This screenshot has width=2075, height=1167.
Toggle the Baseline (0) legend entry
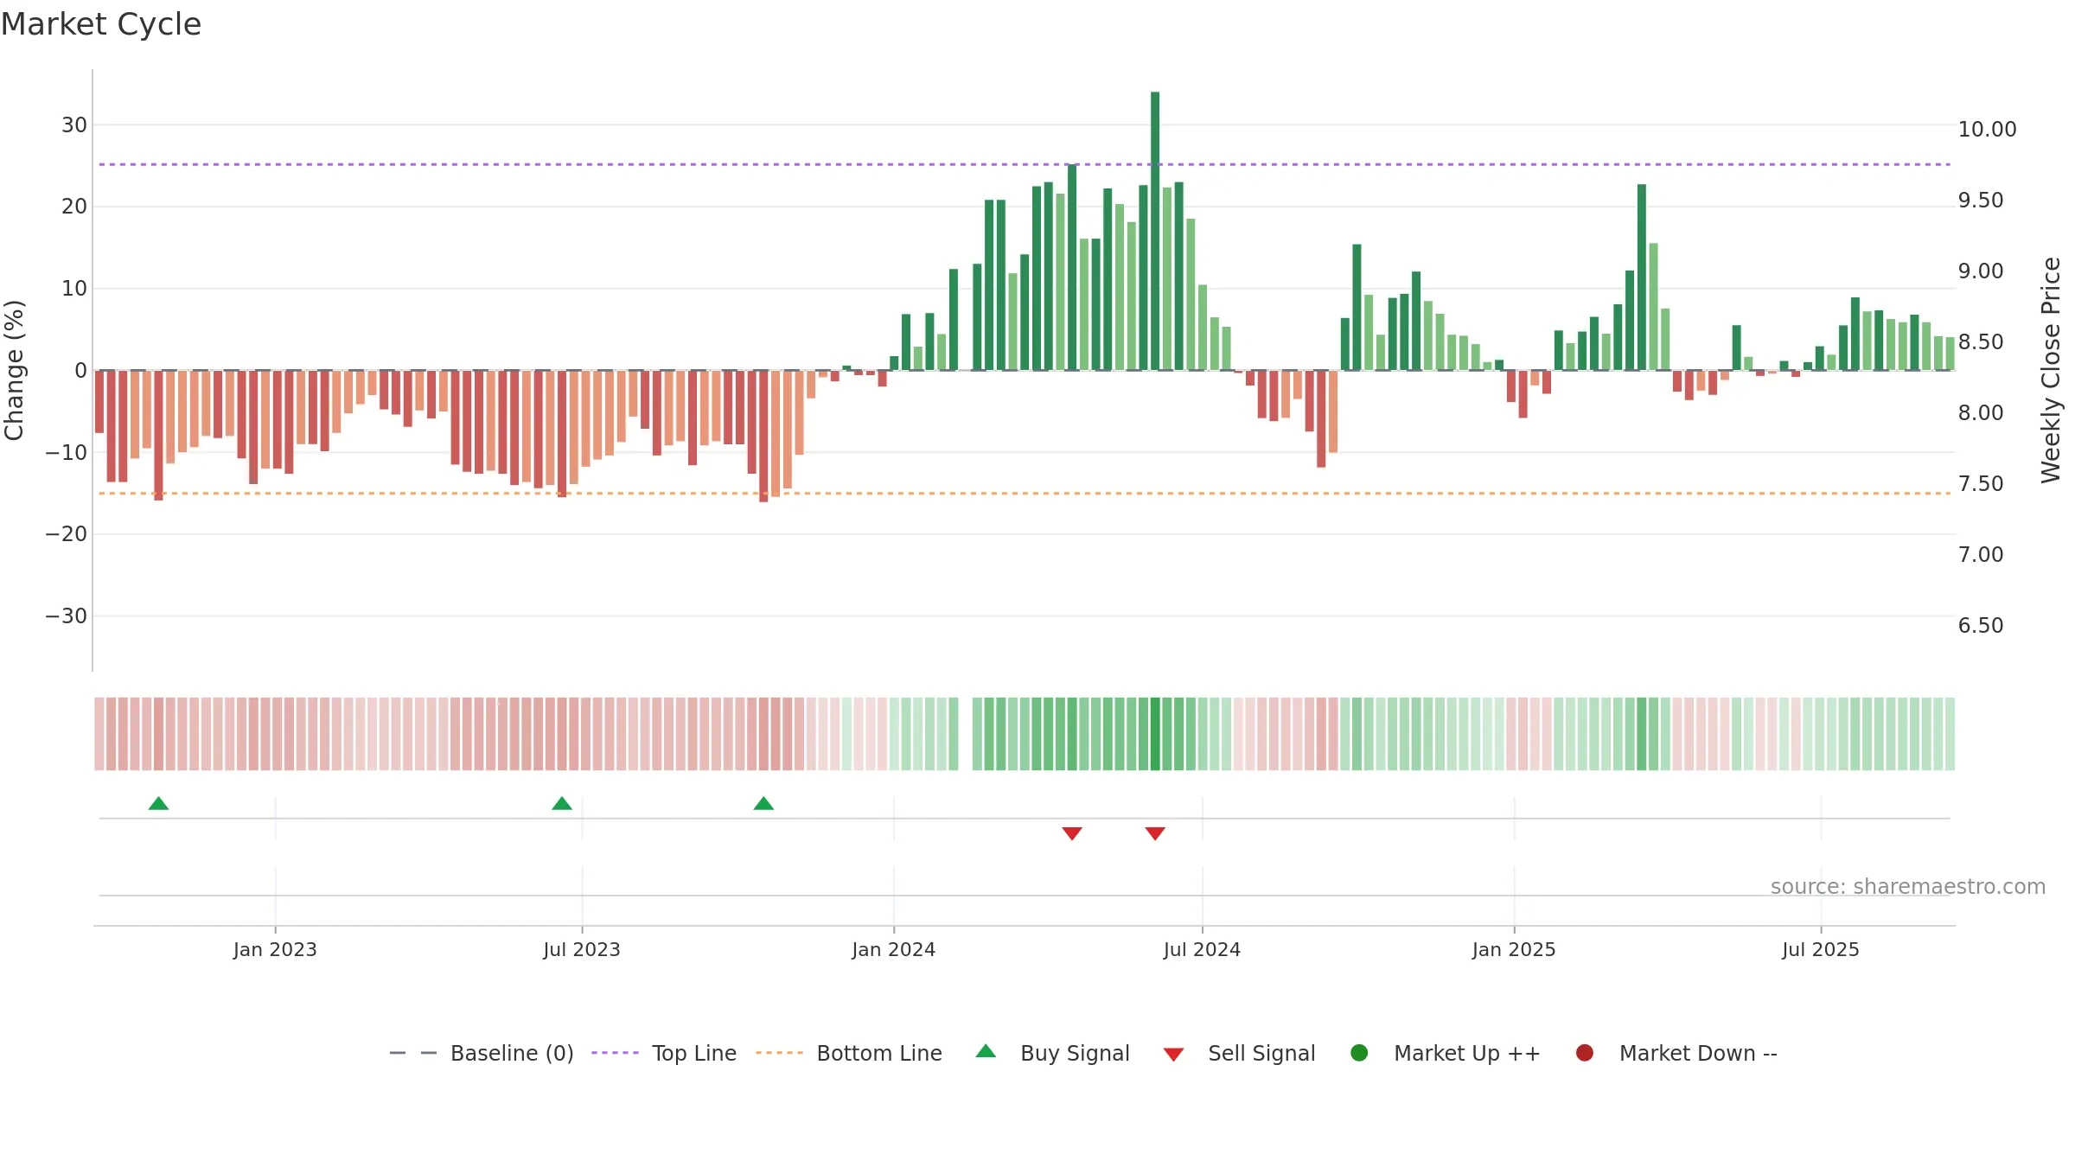(x=482, y=1053)
